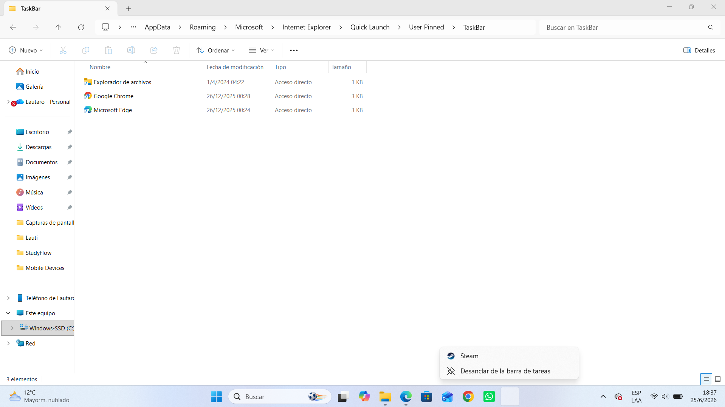
Task: Click Roaming in the address path
Action: click(x=203, y=27)
